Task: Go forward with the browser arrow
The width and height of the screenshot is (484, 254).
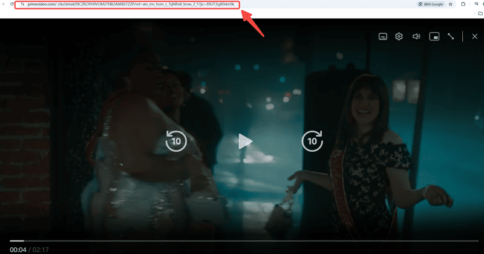Action: coord(3,4)
